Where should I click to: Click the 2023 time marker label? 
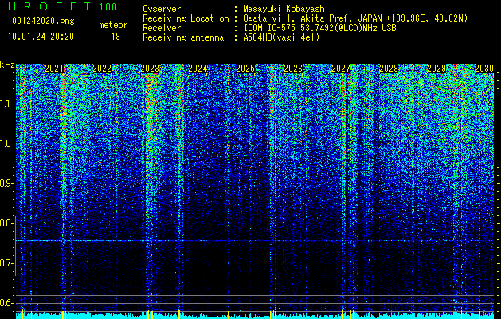pos(150,69)
